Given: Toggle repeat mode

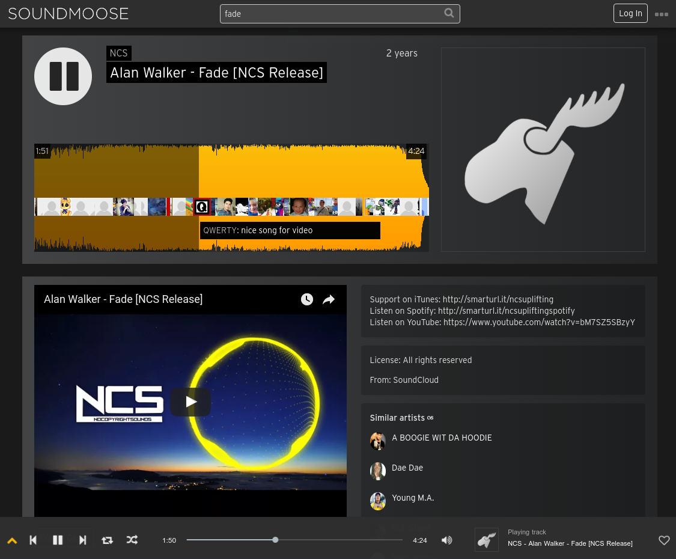Looking at the screenshot, I should point(108,540).
